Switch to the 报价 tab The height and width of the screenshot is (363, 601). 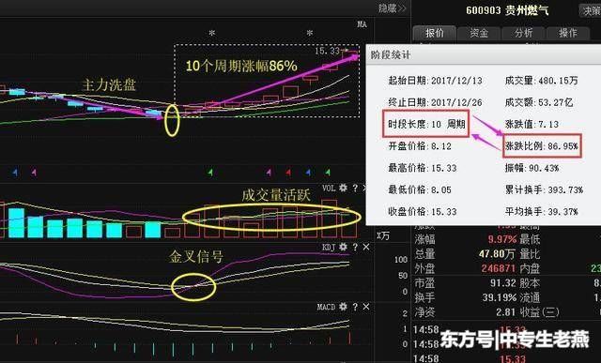434,33
